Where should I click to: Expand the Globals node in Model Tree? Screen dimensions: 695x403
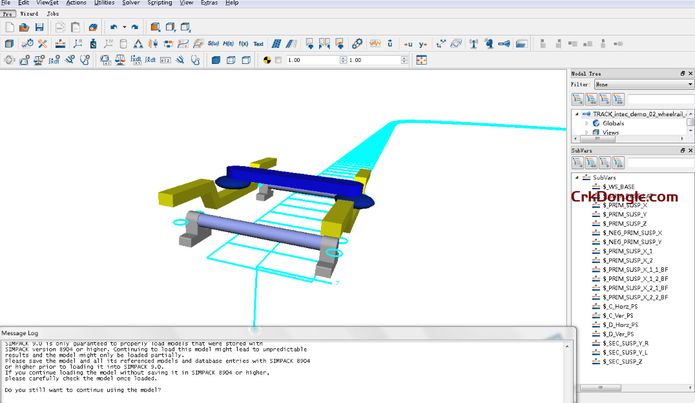[x=586, y=123]
